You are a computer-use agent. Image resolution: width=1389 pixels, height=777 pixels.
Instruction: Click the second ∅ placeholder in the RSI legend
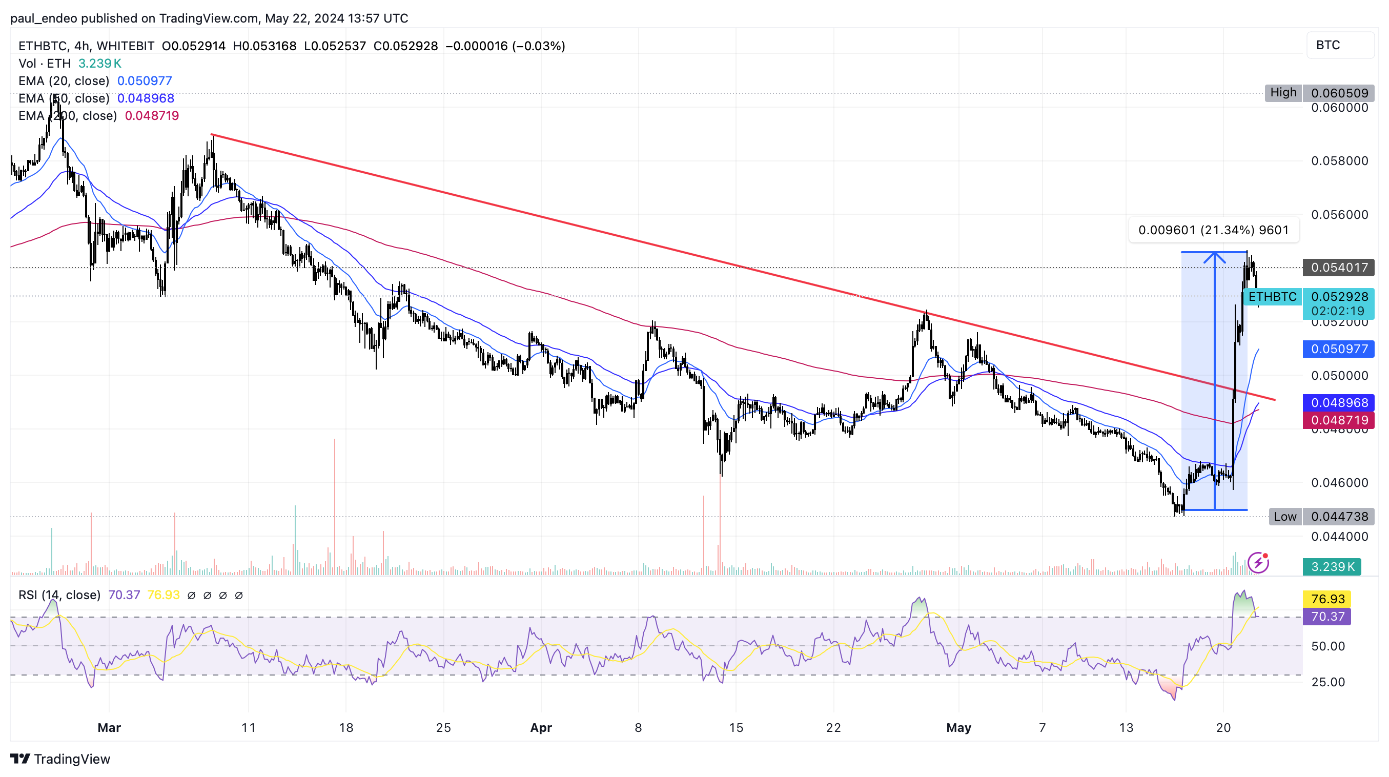click(208, 595)
